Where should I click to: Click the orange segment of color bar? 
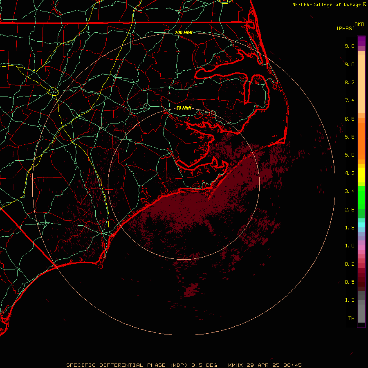[x=361, y=141]
